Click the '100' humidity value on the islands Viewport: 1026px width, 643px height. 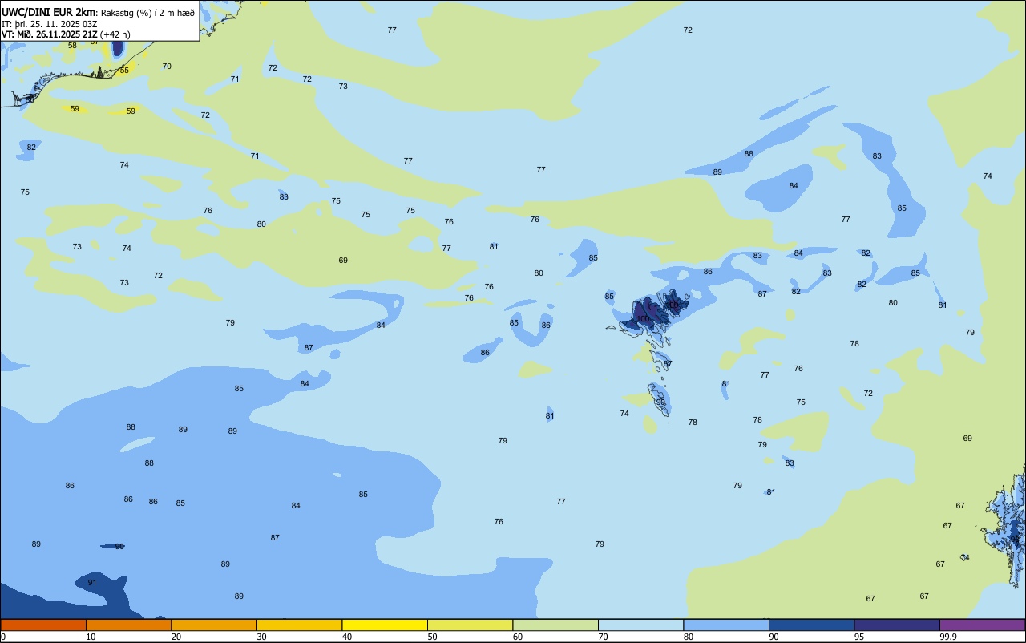[x=643, y=319]
